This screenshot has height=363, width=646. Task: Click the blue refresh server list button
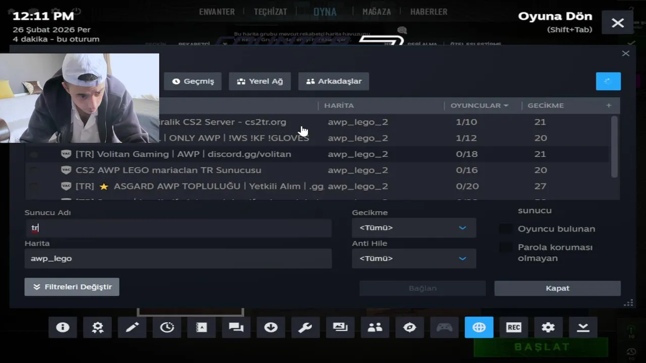pyautogui.click(x=608, y=81)
